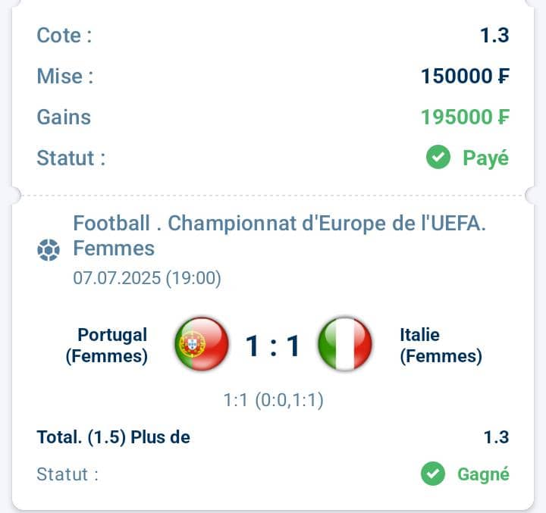
Task: Click the match date 07.07.2025 (19:00)
Action: (147, 278)
